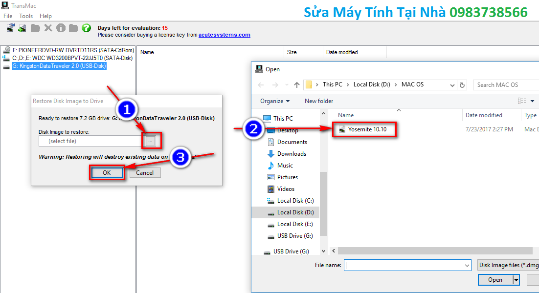Click New folder in Open dialog
This screenshot has height=293, width=539.
coord(319,101)
